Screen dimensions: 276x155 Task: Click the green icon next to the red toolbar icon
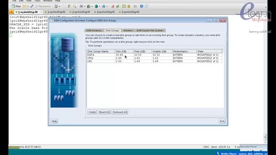tap(118, 6)
